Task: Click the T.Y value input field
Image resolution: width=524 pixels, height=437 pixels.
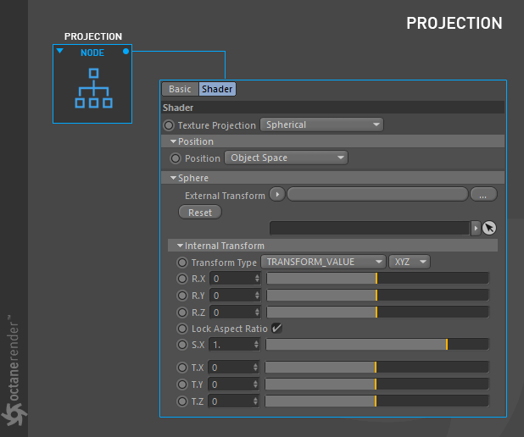Action: pyautogui.click(x=233, y=384)
